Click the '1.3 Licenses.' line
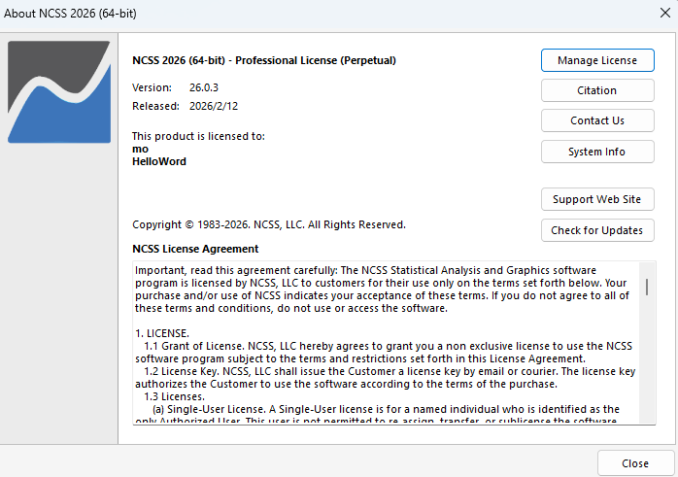Viewport: 678px width, 477px height. click(x=174, y=396)
